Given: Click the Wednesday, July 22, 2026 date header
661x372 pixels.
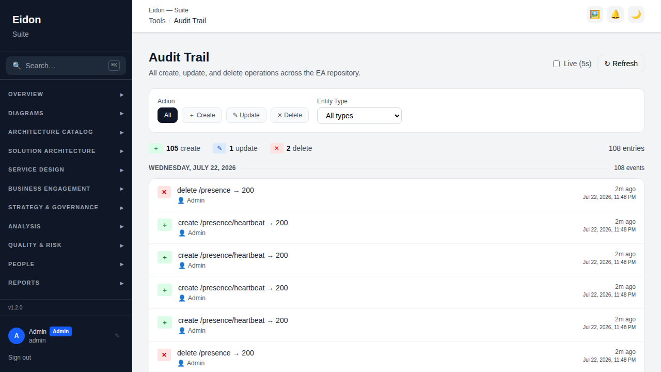Looking at the screenshot, I should tap(192, 168).
